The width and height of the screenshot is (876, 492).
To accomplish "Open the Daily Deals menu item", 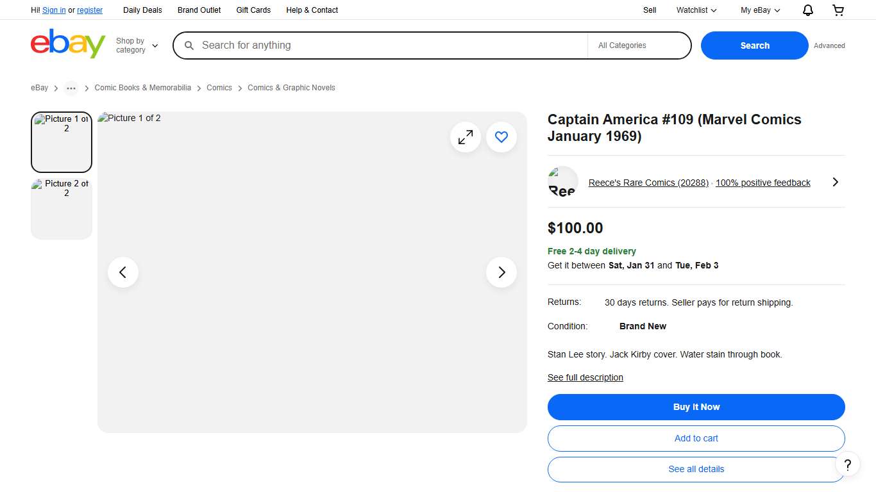I will pos(142,10).
